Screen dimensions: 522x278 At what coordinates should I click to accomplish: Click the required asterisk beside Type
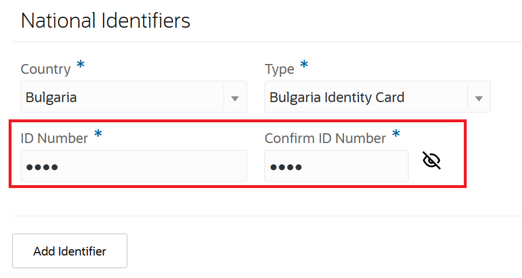click(304, 65)
